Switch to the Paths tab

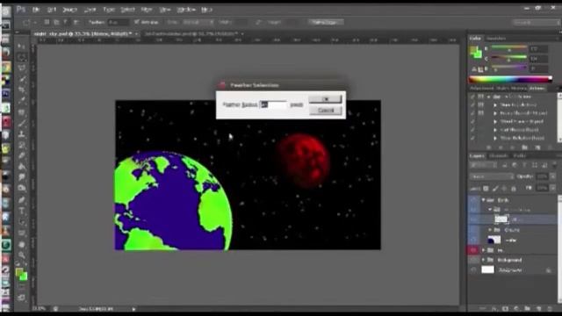tap(519, 156)
